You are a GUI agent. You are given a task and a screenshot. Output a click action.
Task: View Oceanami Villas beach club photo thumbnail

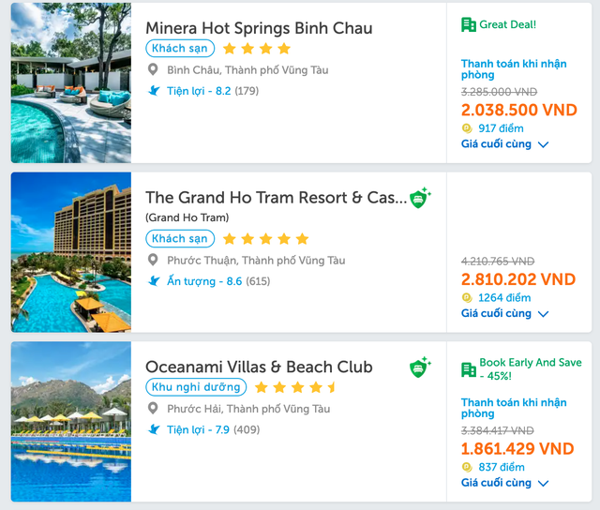[x=71, y=421]
